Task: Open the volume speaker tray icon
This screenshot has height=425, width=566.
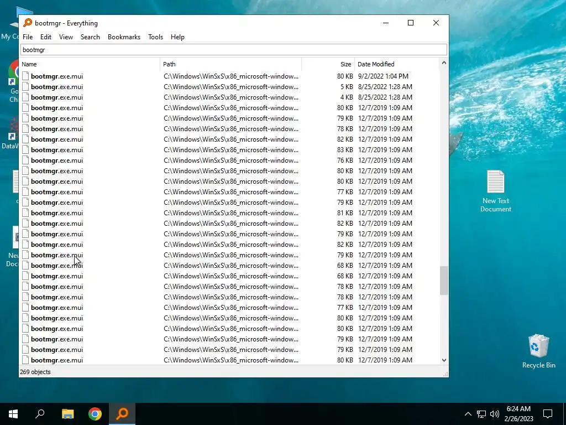Action: (495, 414)
